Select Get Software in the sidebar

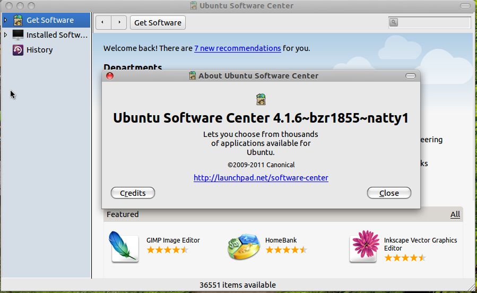click(46, 20)
